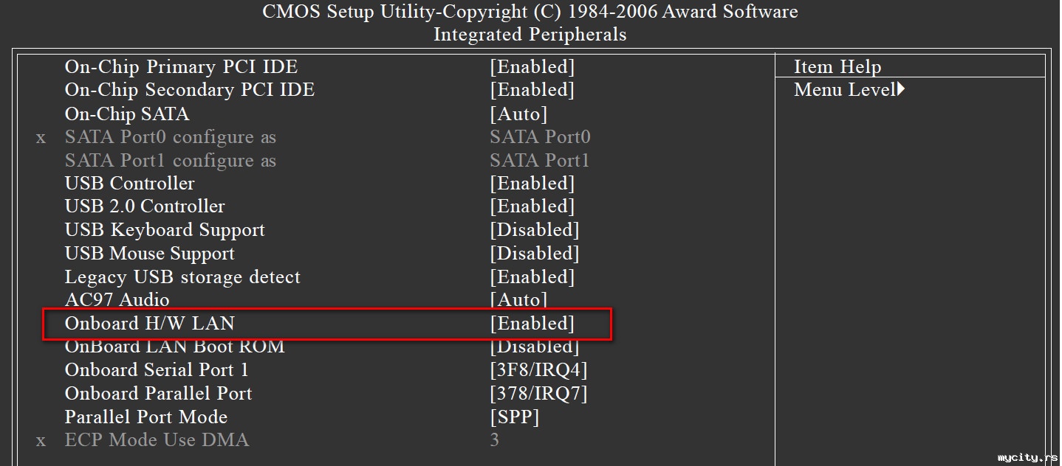Select the Onboard H/W LAN menu item
The width and height of the screenshot is (1062, 466).
(149, 324)
